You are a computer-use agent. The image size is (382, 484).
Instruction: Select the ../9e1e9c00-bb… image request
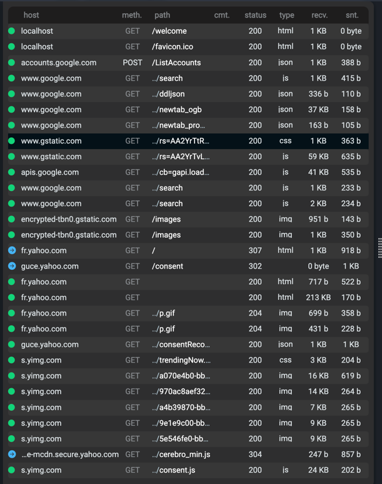tap(188, 423)
